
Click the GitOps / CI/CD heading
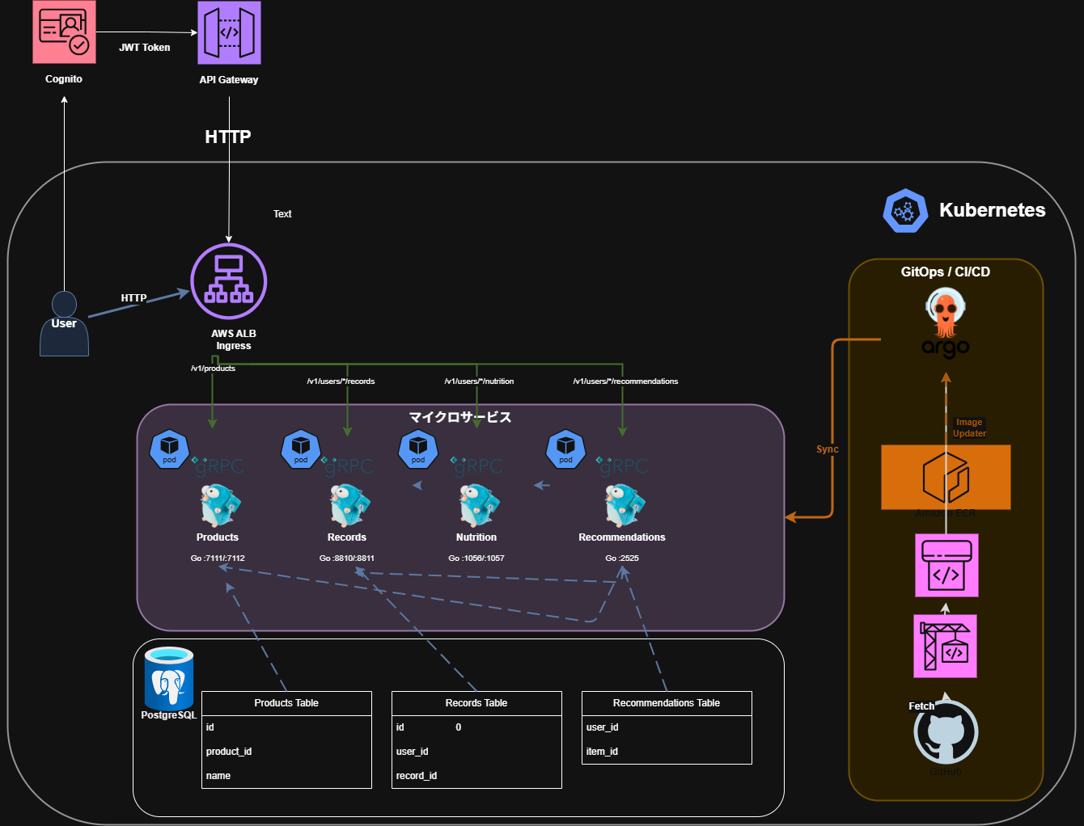(x=945, y=272)
